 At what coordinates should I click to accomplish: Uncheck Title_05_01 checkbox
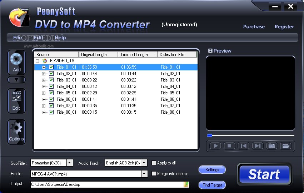[51, 93]
